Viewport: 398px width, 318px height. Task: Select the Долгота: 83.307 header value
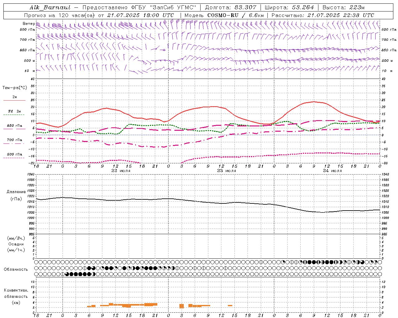(x=230, y=7)
